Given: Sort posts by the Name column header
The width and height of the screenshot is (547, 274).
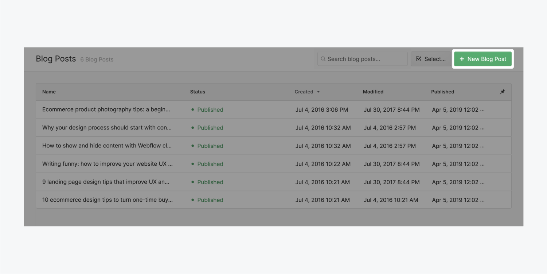Looking at the screenshot, I should [x=49, y=92].
